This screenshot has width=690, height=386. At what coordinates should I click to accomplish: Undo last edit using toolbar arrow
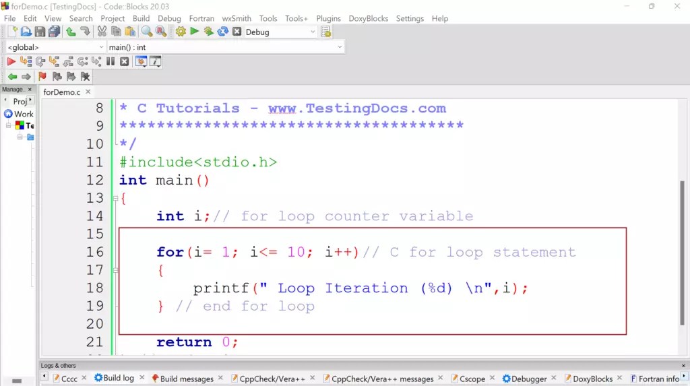pyautogui.click(x=70, y=32)
